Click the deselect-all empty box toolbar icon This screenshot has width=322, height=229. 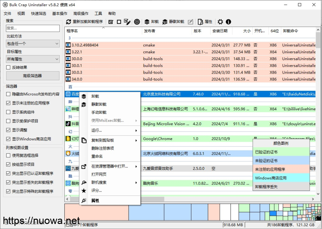point(119,22)
